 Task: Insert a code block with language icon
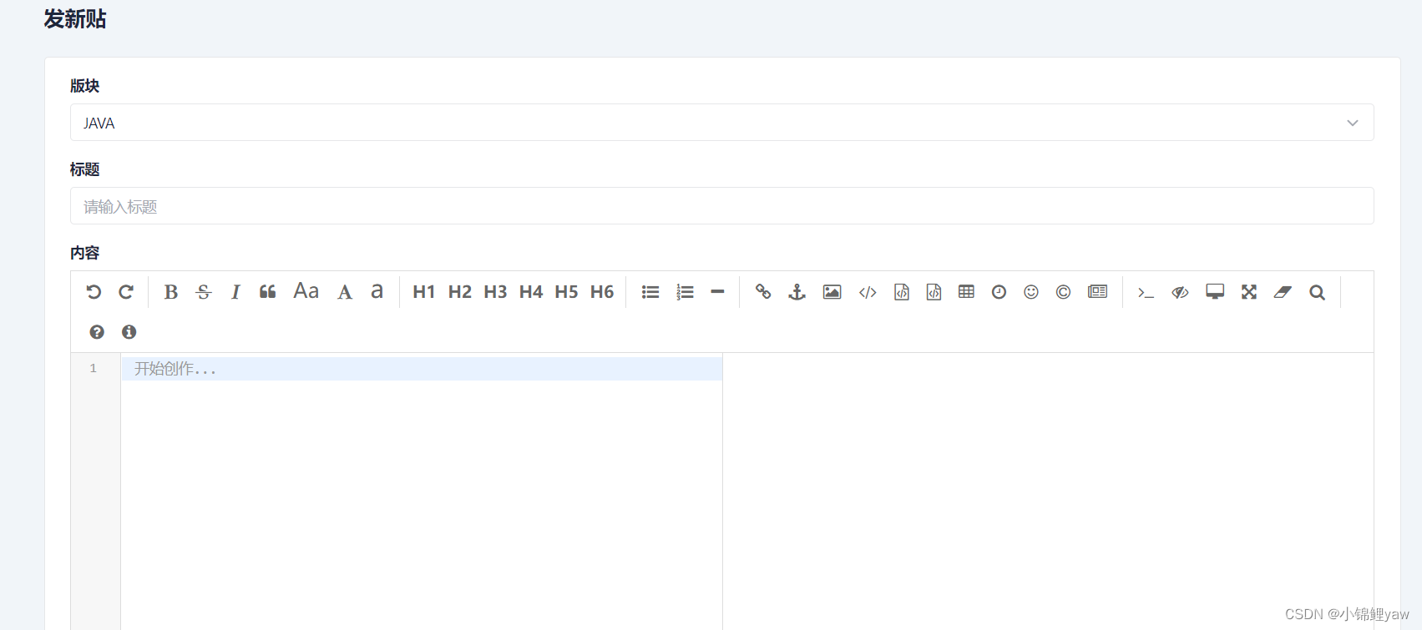934,292
